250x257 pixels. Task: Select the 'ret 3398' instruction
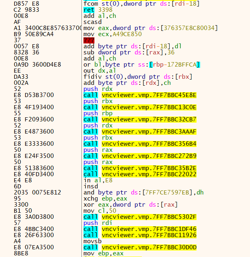pos(98,10)
